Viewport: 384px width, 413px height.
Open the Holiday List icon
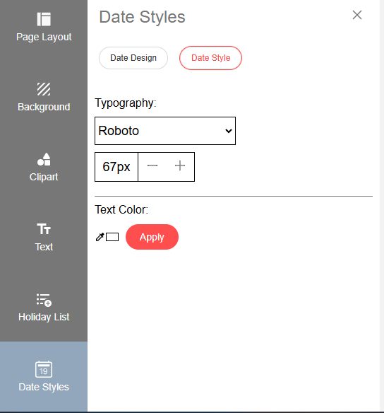pyautogui.click(x=44, y=301)
